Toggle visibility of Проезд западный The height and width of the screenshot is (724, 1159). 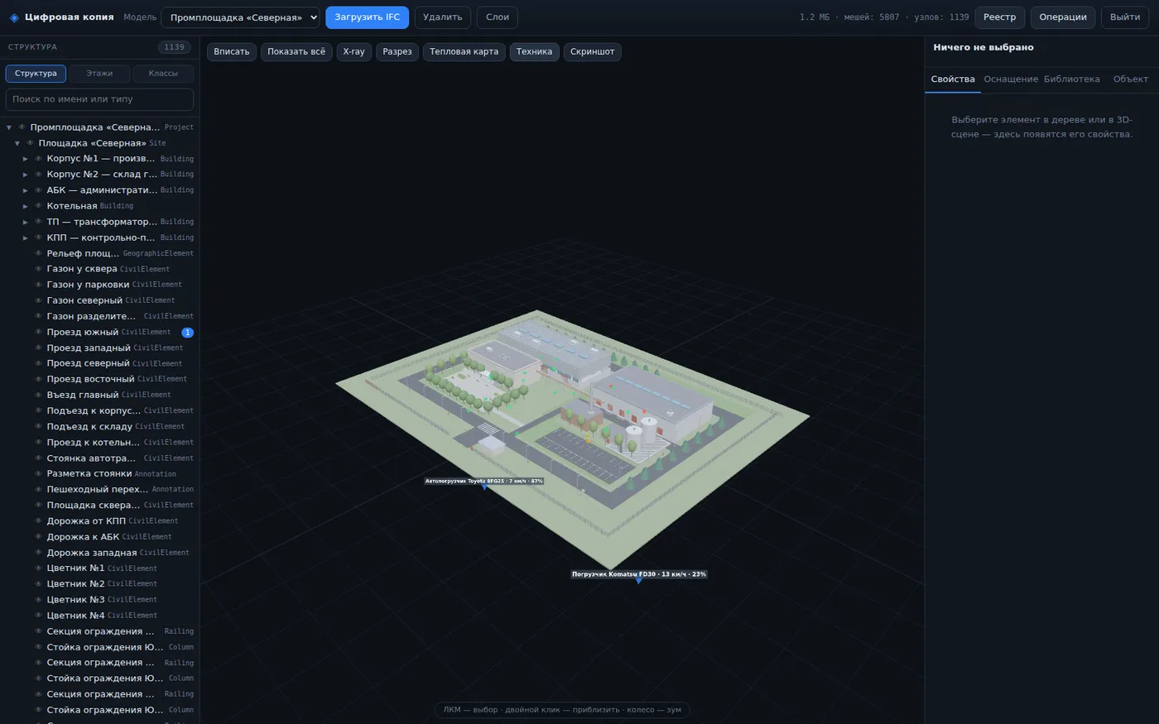38,348
